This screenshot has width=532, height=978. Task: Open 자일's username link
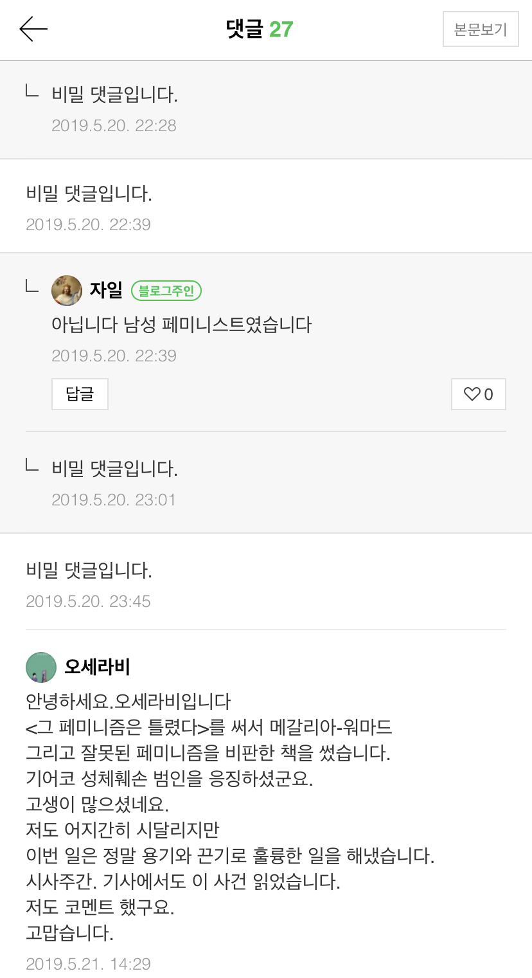[106, 291]
